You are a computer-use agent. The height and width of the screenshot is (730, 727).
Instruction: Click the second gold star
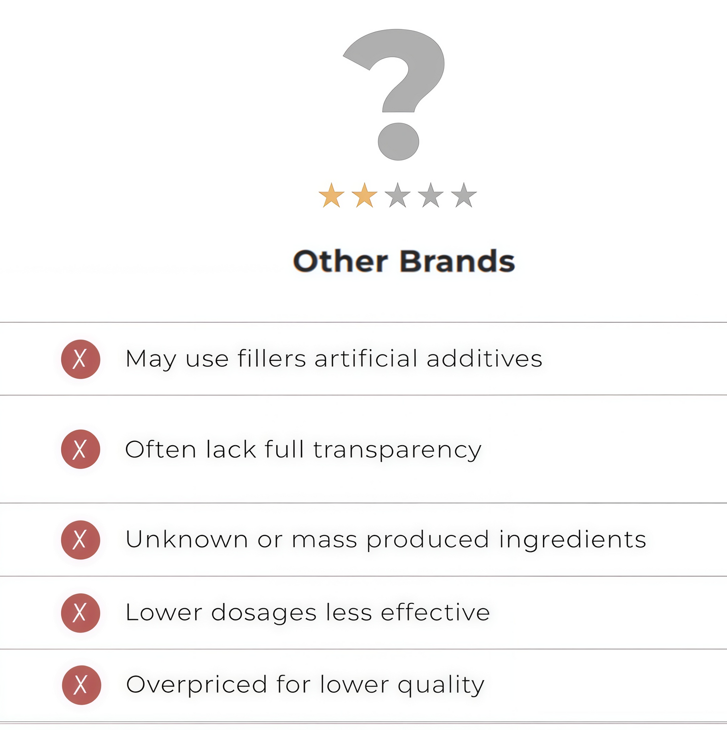coord(364,196)
